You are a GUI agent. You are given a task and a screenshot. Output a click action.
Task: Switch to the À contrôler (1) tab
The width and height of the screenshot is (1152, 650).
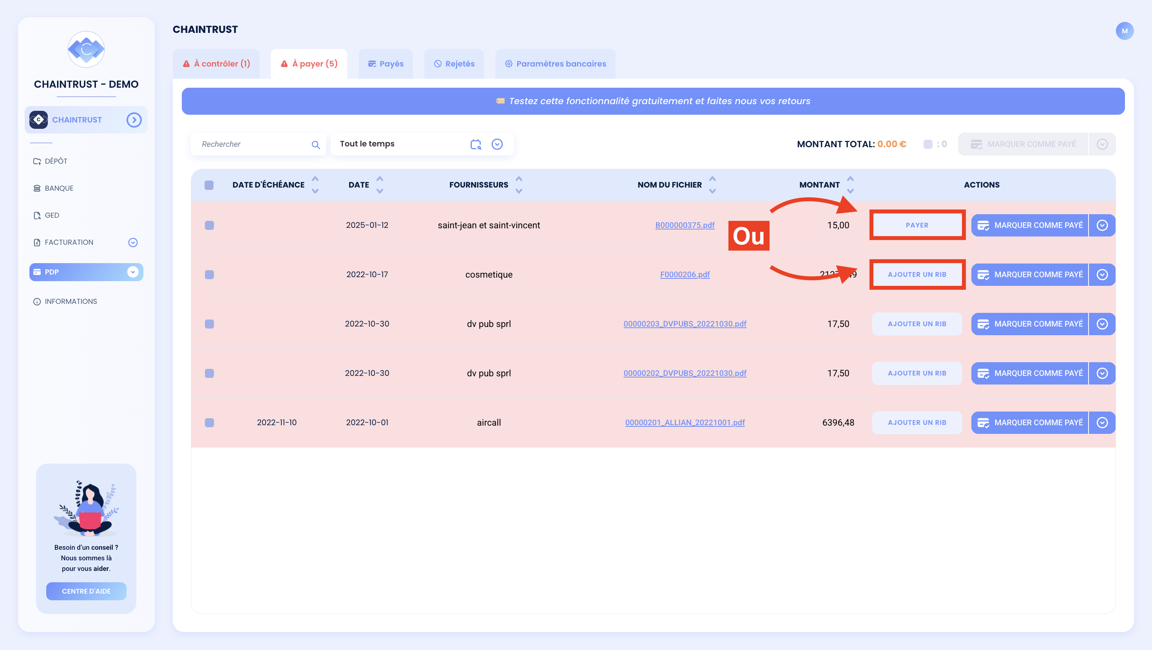point(216,64)
